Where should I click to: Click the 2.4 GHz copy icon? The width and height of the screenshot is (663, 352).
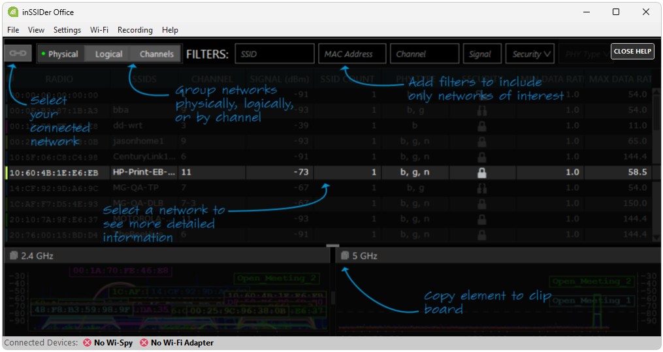coord(14,255)
